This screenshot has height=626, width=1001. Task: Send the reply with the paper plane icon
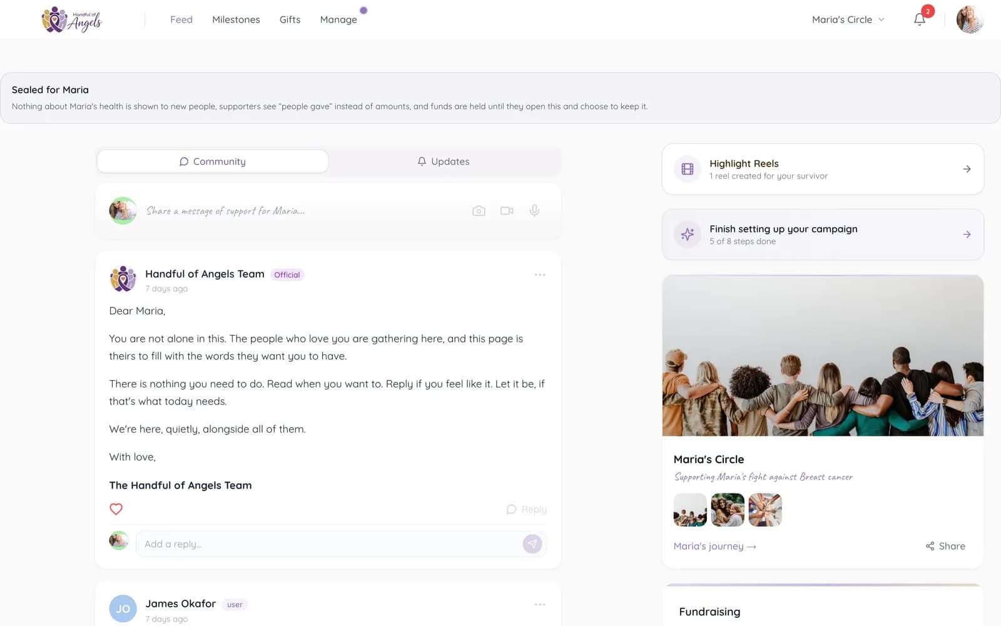(x=532, y=544)
